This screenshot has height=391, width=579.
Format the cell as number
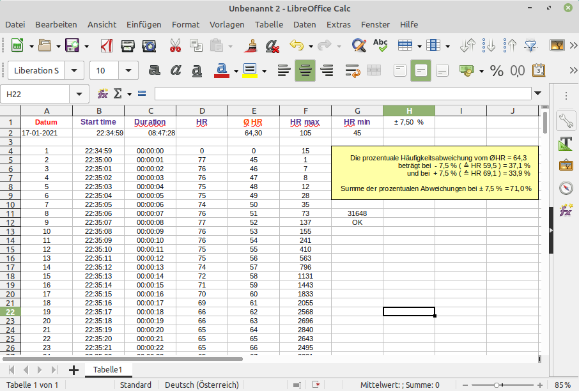[518, 70]
